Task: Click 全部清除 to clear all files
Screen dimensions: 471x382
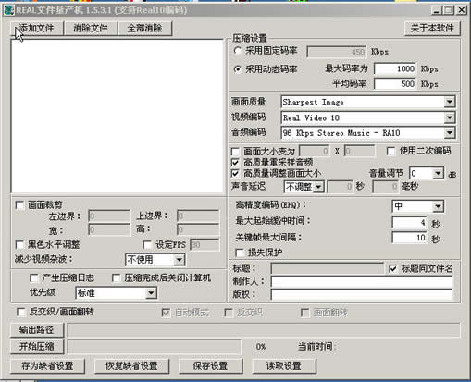Action: click(x=145, y=29)
